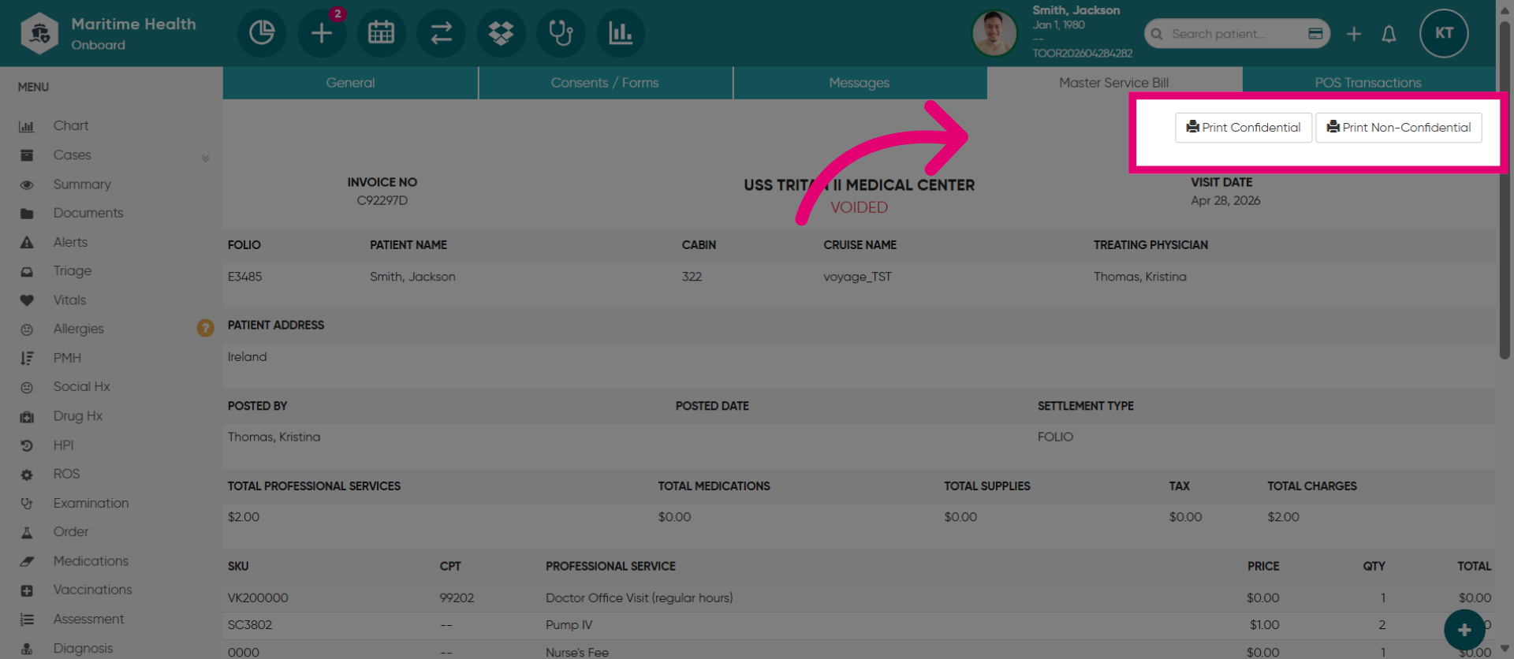Screen dimensions: 1514x659
Task: Open the KT user profile menu
Action: click(x=1444, y=33)
